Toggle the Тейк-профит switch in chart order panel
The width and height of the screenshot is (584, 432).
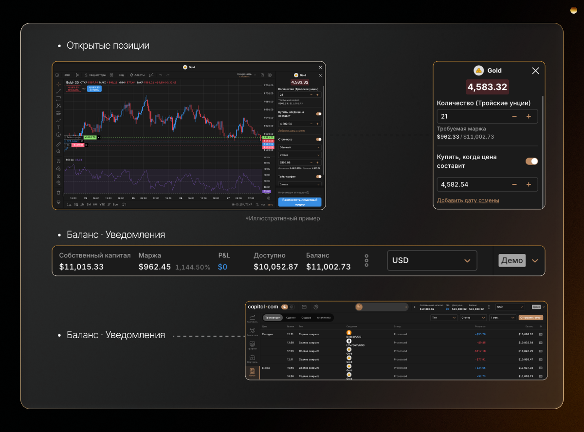[319, 177]
